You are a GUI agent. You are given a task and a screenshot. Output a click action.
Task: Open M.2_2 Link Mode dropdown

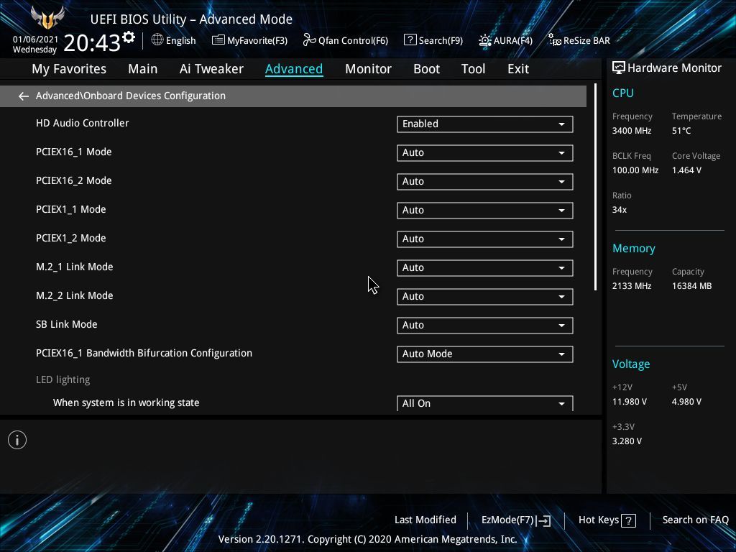[x=484, y=297]
